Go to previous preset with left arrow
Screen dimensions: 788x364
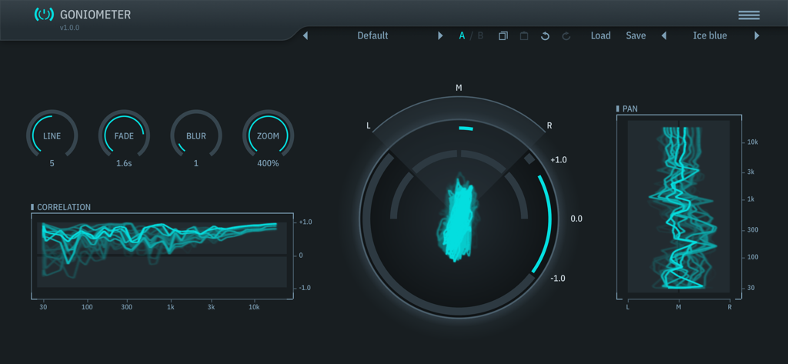pyautogui.click(x=306, y=36)
